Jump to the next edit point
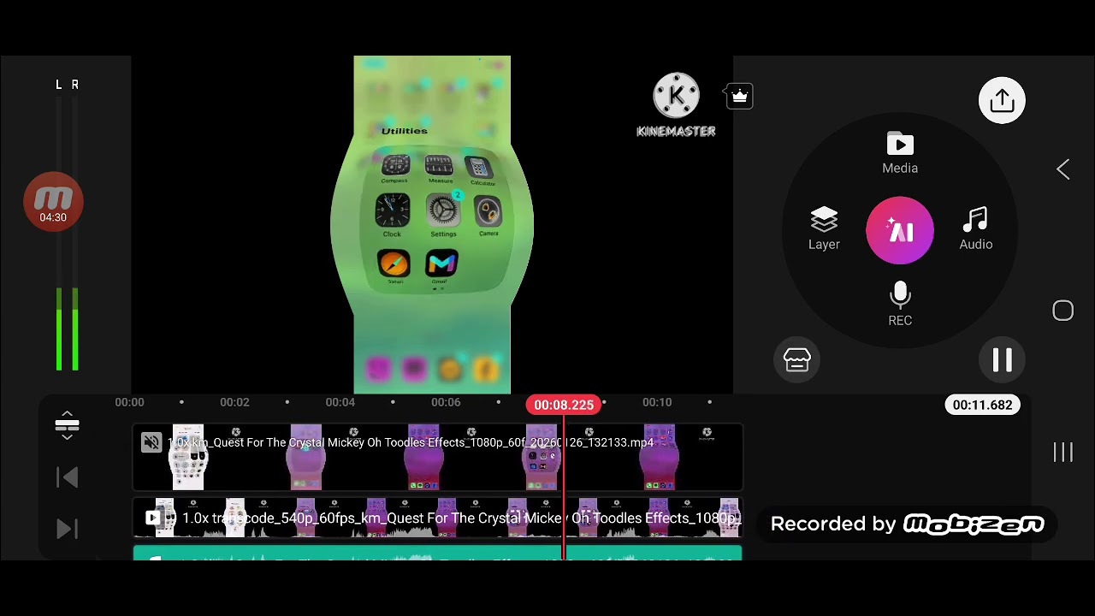The width and height of the screenshot is (1095, 616). click(68, 530)
